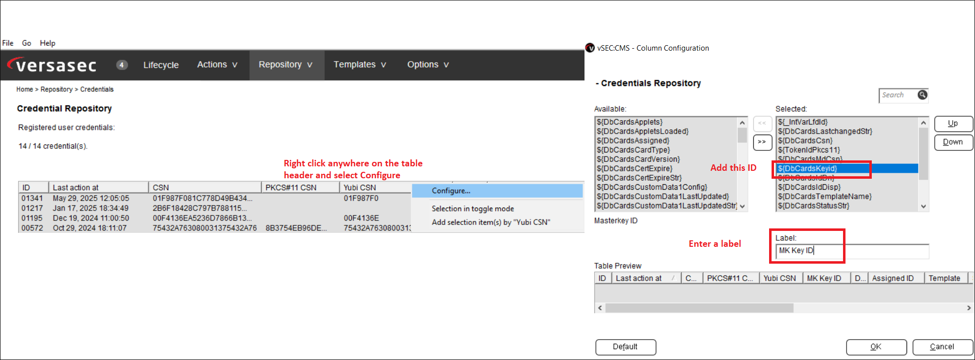Click in the Search field
The image size is (975, 360).
pyautogui.click(x=898, y=95)
